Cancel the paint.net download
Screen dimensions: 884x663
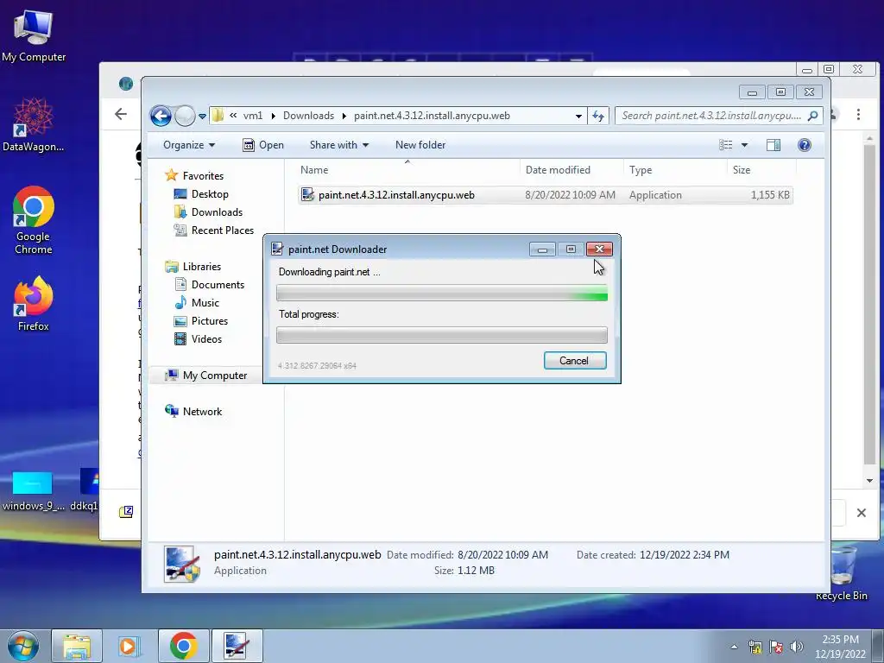tap(574, 361)
